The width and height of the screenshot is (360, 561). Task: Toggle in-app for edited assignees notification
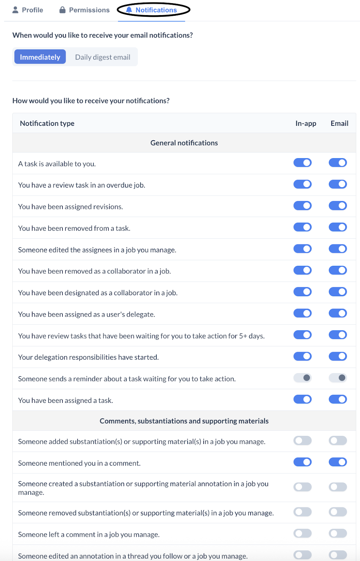pos(303,249)
